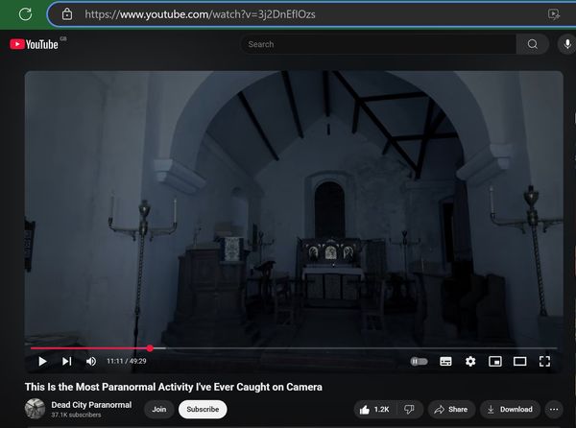576x428 pixels.
Task: Click the media icon at the address bar's end
Action: click(x=554, y=14)
